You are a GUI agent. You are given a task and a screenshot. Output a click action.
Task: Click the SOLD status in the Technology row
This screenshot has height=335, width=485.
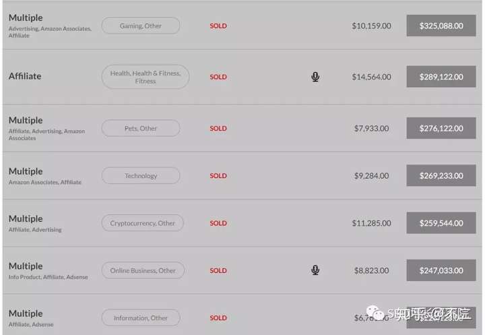click(x=218, y=176)
